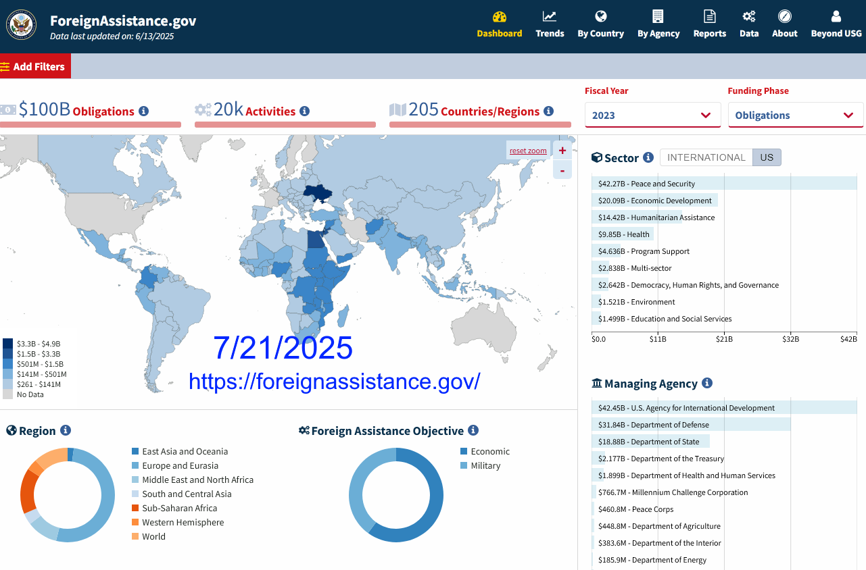
Task: Click the Foreign Assistance Objective donut chart
Action: [396, 494]
